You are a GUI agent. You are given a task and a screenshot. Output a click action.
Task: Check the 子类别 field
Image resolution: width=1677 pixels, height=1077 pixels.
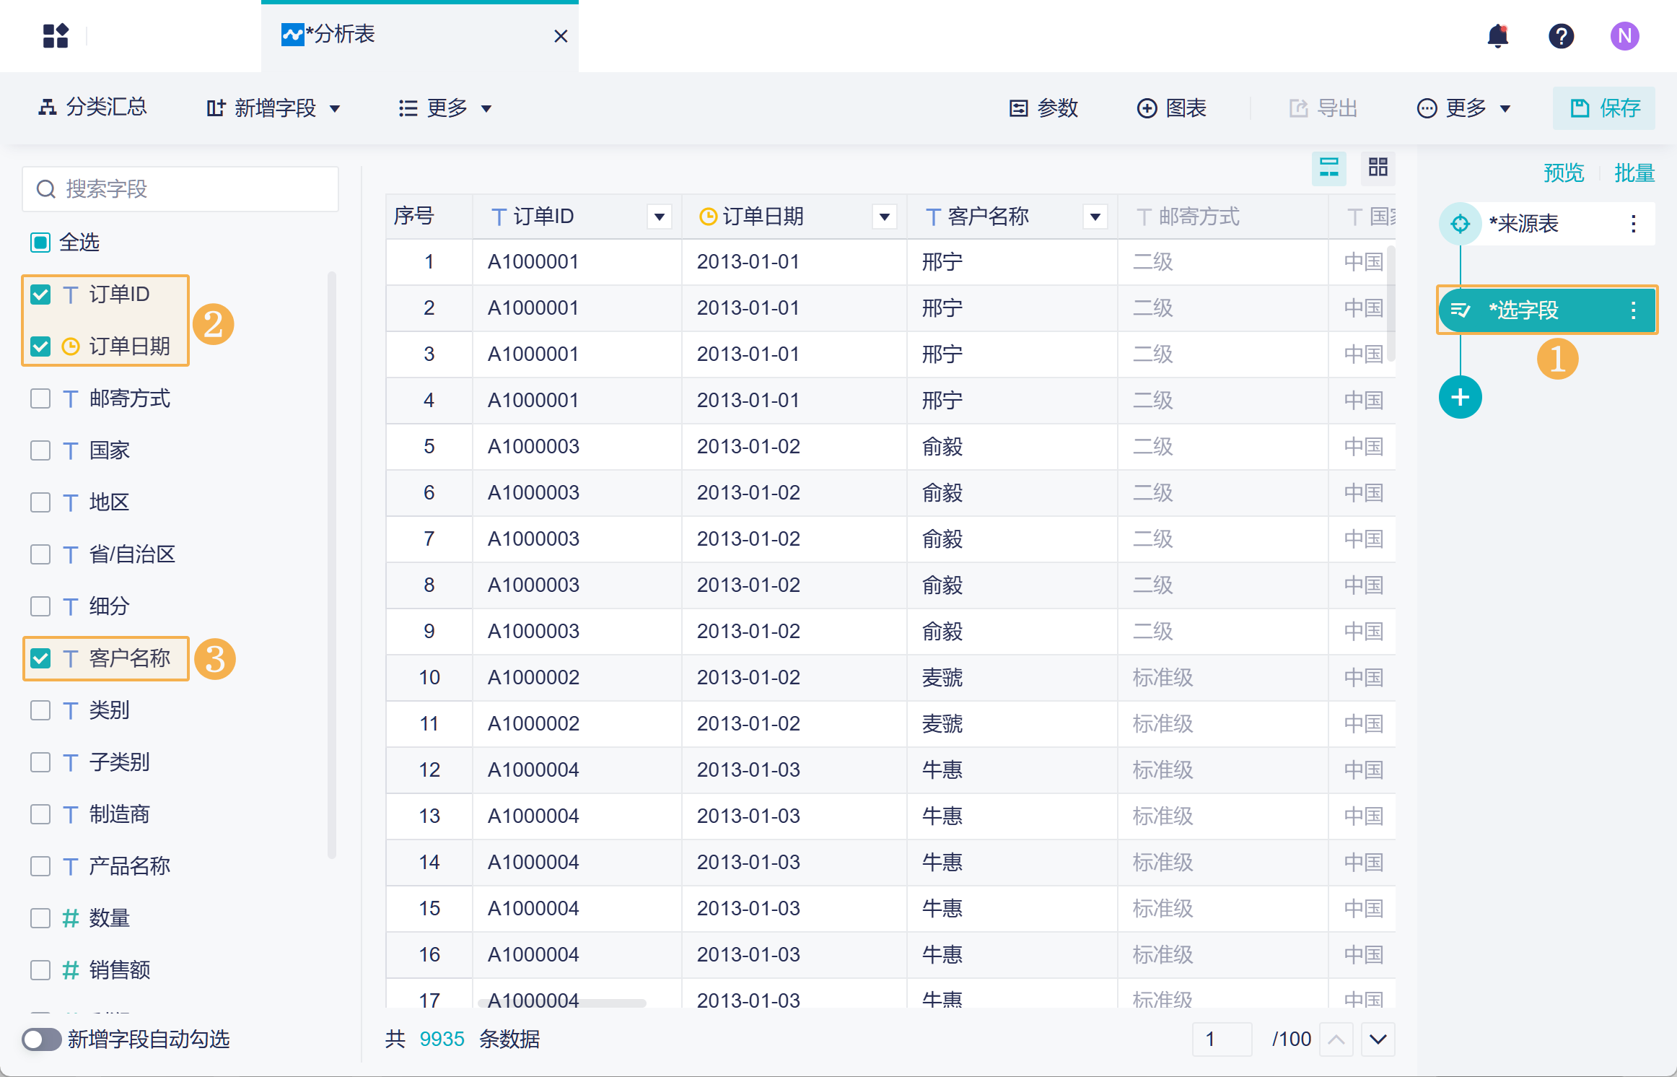click(x=40, y=762)
